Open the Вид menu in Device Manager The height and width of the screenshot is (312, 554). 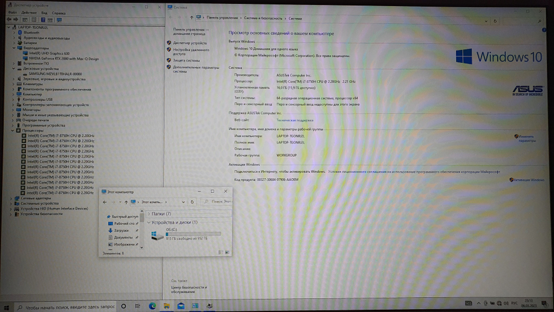[44, 13]
